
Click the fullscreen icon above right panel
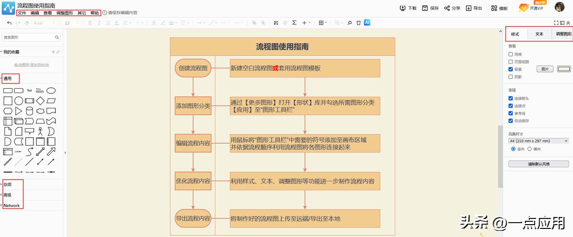[x=556, y=22]
